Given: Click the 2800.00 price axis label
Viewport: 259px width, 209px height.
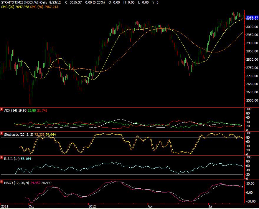Looking at the screenshot, I should pos(252,59).
